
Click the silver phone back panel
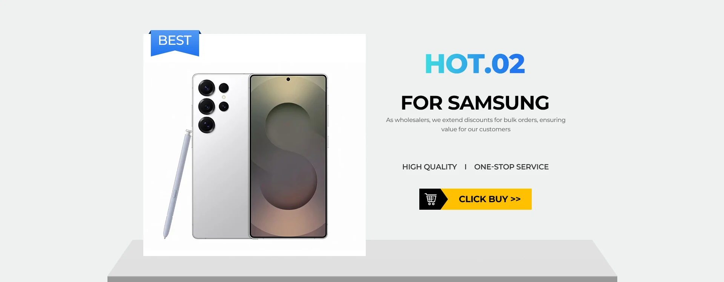click(x=221, y=156)
